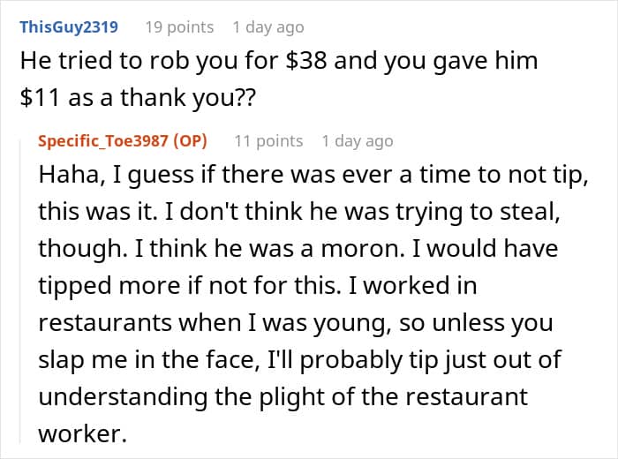Open timestamp link on Specific_Toe3987's reply
The width and height of the screenshot is (618, 459).
[358, 141]
